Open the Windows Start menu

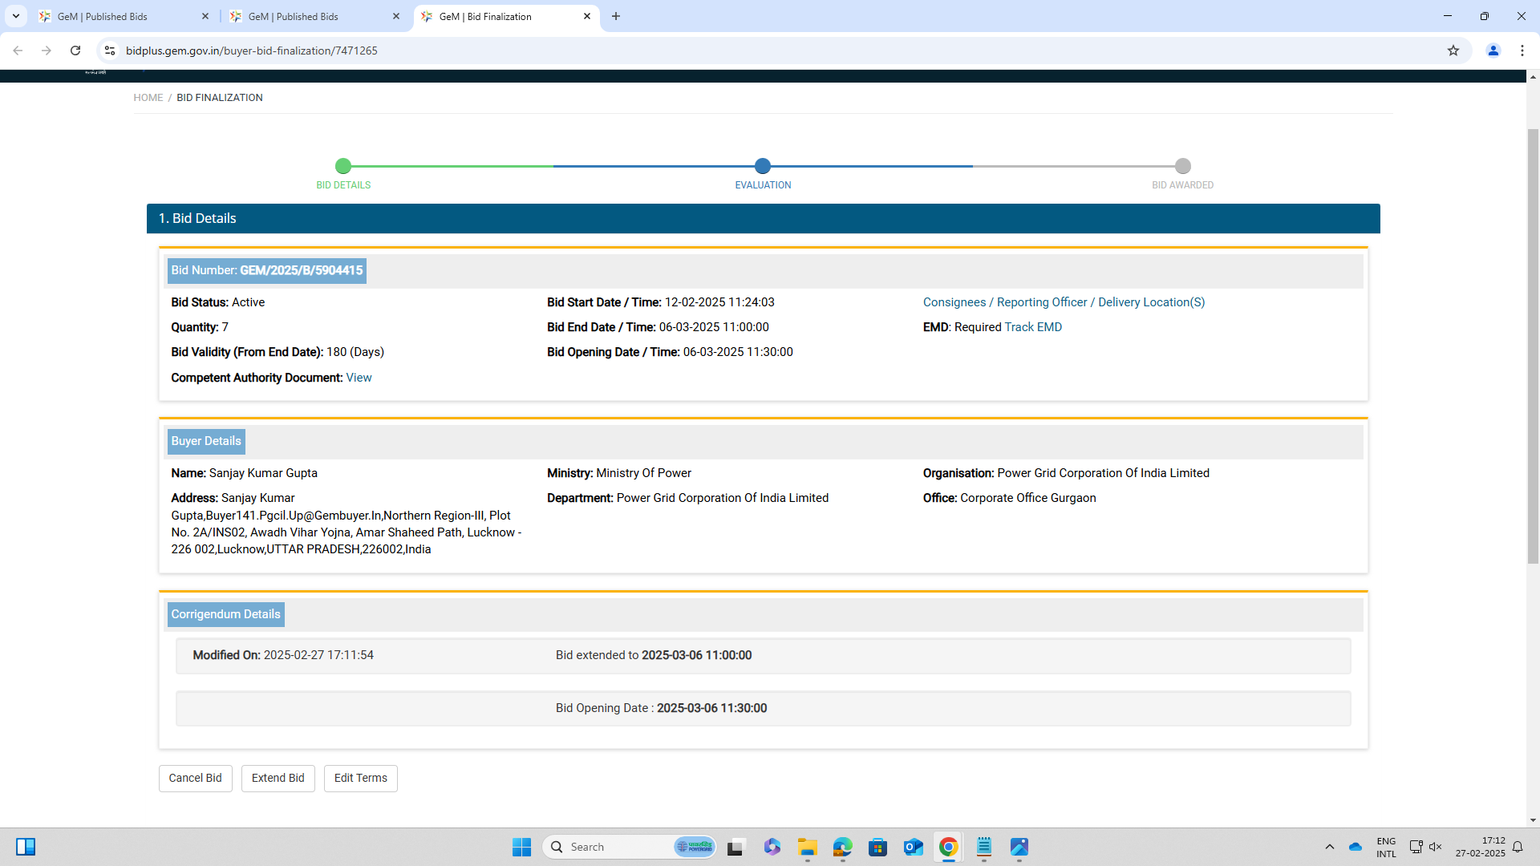(x=521, y=848)
